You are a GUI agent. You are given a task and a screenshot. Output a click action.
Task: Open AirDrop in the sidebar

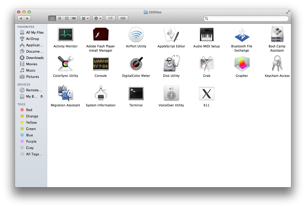(x=31, y=39)
